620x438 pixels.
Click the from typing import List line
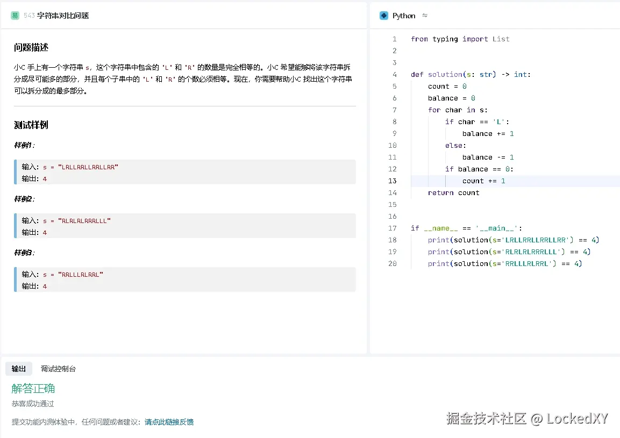tap(460, 39)
